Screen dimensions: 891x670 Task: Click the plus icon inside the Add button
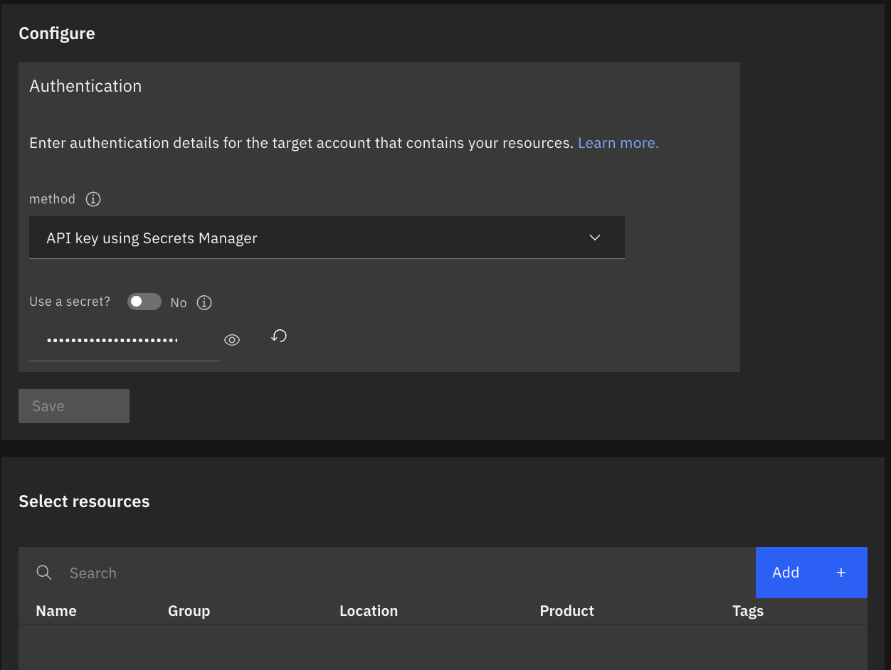coord(840,572)
